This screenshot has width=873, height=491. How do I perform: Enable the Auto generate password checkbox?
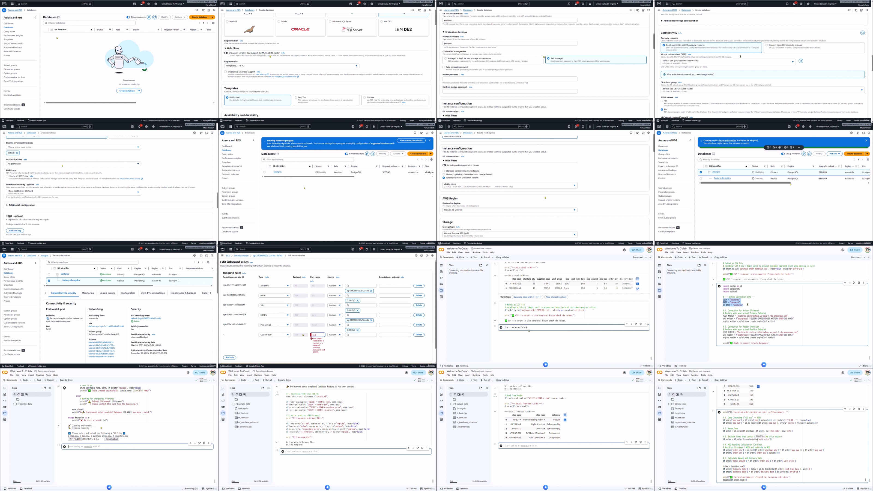point(444,67)
